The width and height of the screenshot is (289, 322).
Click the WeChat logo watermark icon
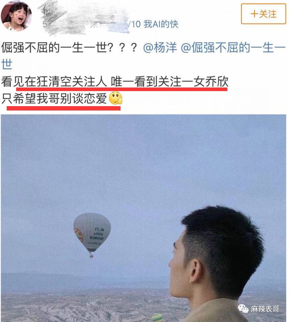point(243,309)
